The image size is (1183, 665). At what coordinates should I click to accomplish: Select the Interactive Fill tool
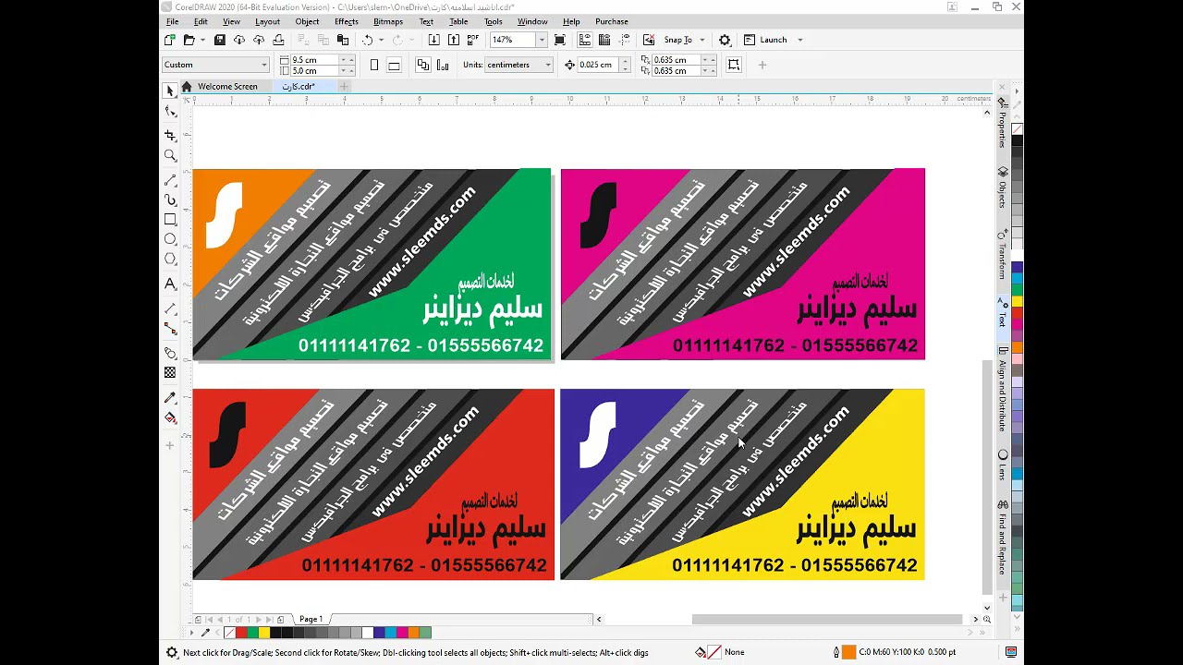[170, 418]
